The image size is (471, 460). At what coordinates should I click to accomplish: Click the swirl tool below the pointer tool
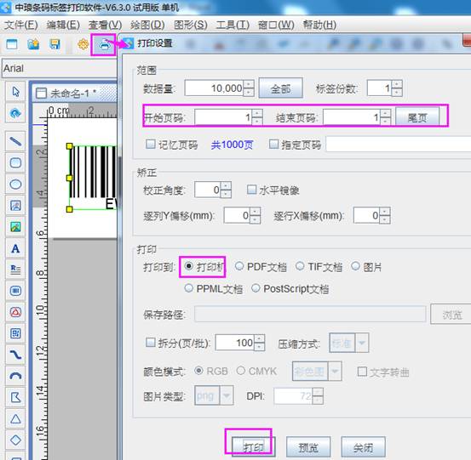click(x=15, y=113)
